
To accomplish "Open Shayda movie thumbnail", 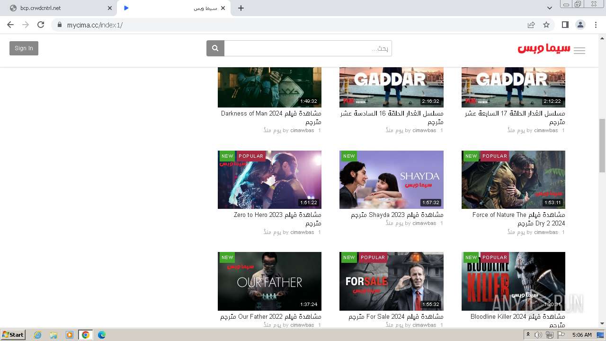I will coord(392,179).
